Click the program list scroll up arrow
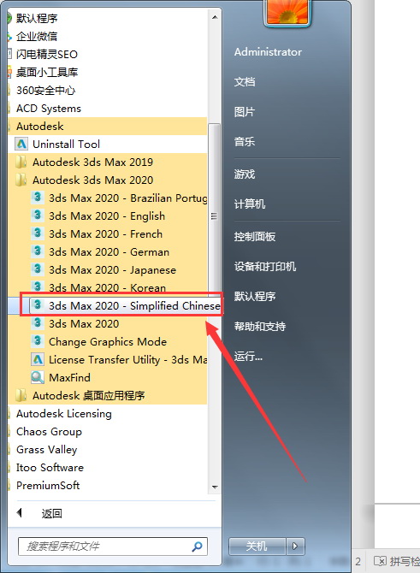The height and width of the screenshot is (573, 420). tap(215, 17)
